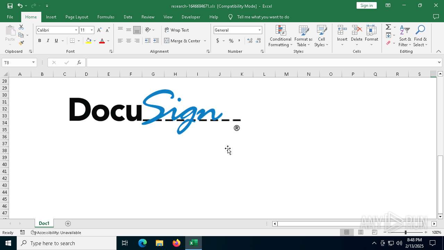The width and height of the screenshot is (444, 250).
Task: Open the font name Calibri dropdown
Action: (76, 30)
